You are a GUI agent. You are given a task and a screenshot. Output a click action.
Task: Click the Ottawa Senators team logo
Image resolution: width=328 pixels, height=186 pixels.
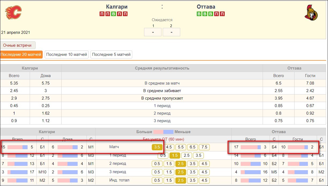pyautogui.click(x=311, y=13)
